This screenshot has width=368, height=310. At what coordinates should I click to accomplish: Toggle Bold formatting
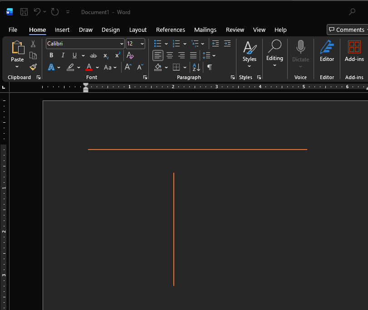(x=51, y=55)
